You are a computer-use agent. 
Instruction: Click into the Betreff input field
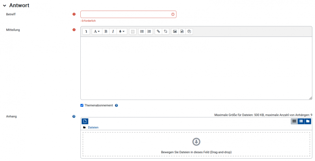(125, 14)
